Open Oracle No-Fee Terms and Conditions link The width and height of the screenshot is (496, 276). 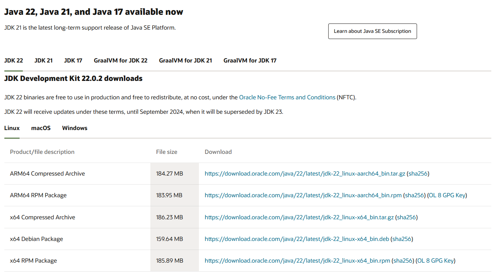[x=287, y=98]
